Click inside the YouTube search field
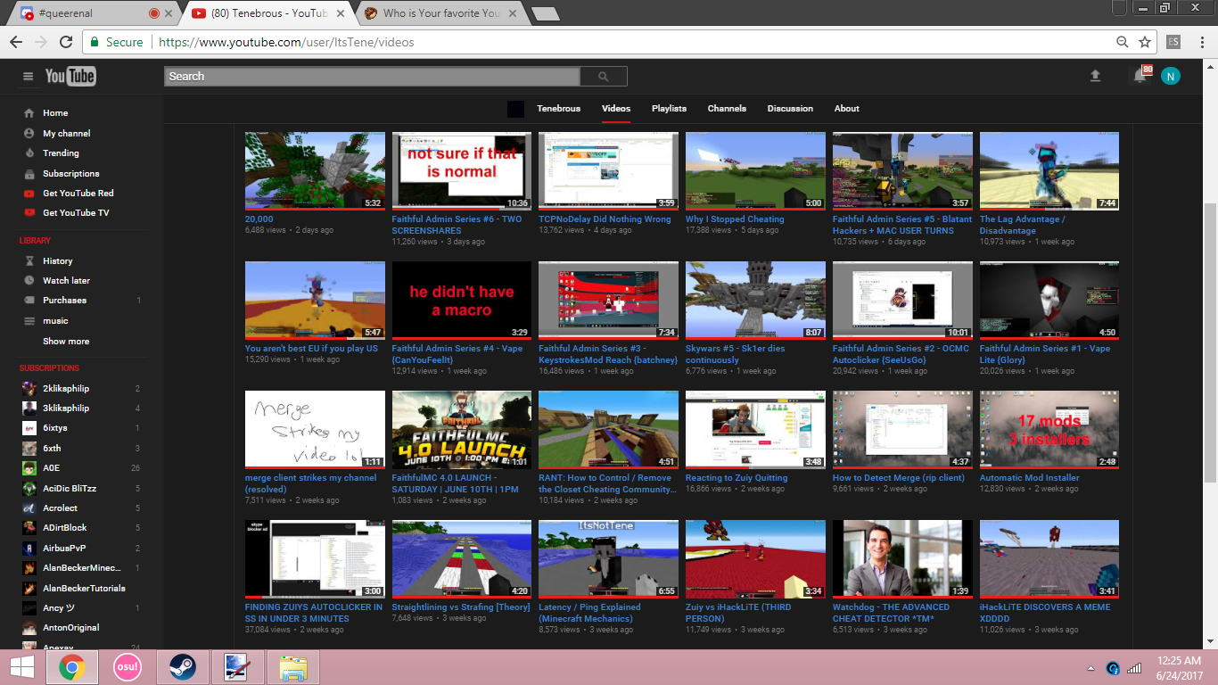This screenshot has width=1218, height=685. [x=372, y=77]
